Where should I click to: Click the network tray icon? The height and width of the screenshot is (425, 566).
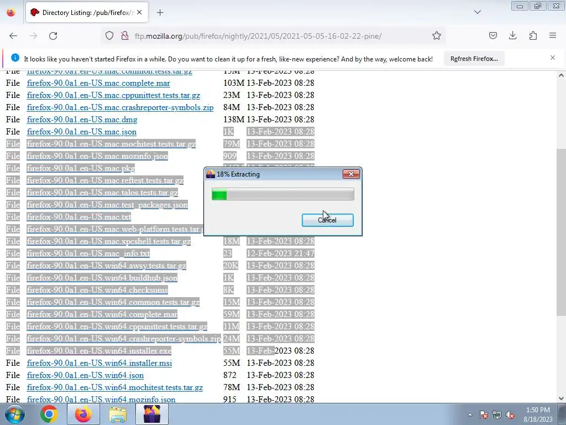[x=497, y=414]
